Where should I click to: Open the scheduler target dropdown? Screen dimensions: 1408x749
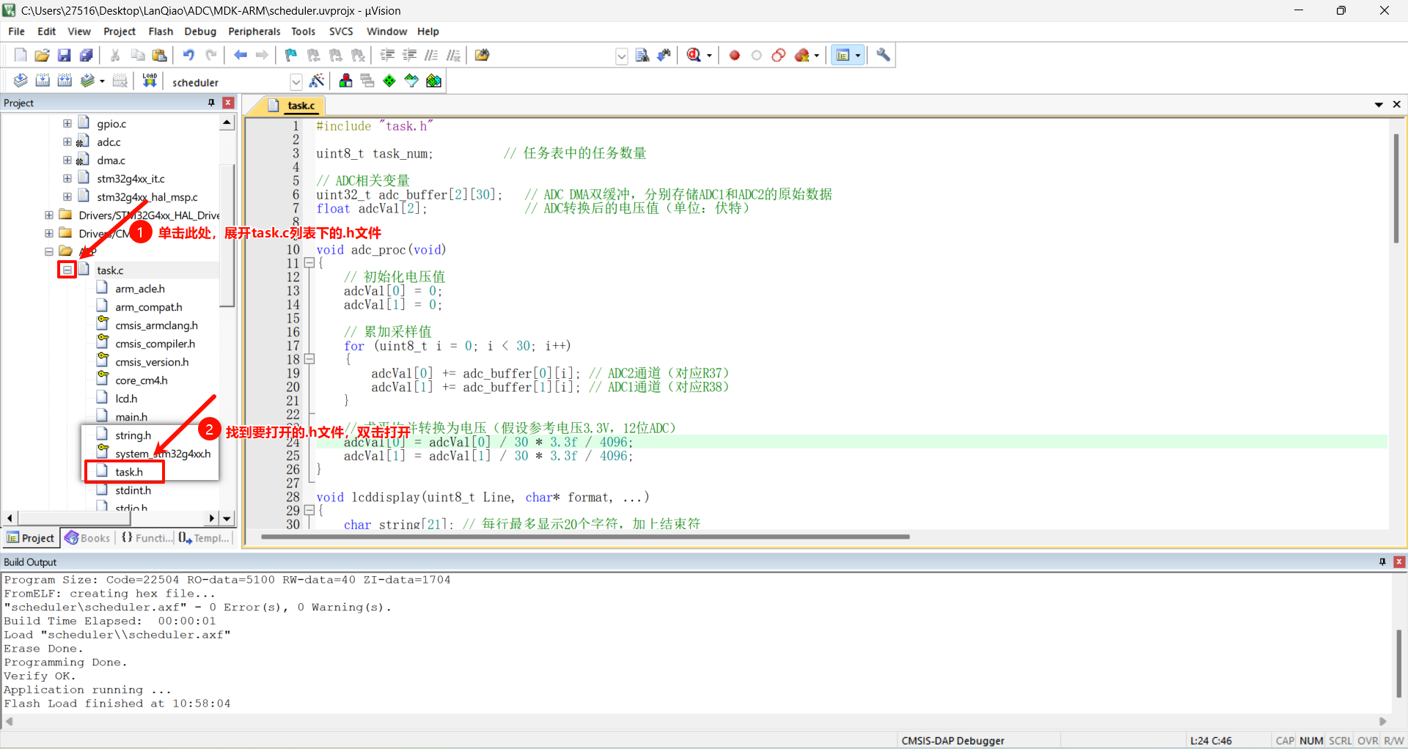click(296, 81)
